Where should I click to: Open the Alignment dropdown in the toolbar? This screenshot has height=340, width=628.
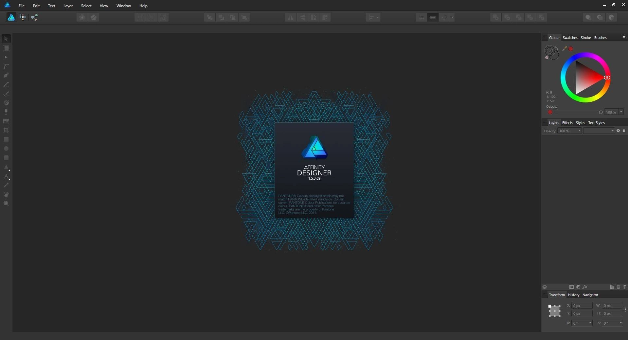click(x=373, y=17)
